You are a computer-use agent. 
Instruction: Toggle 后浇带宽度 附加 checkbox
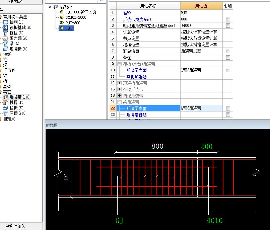point(228,19)
